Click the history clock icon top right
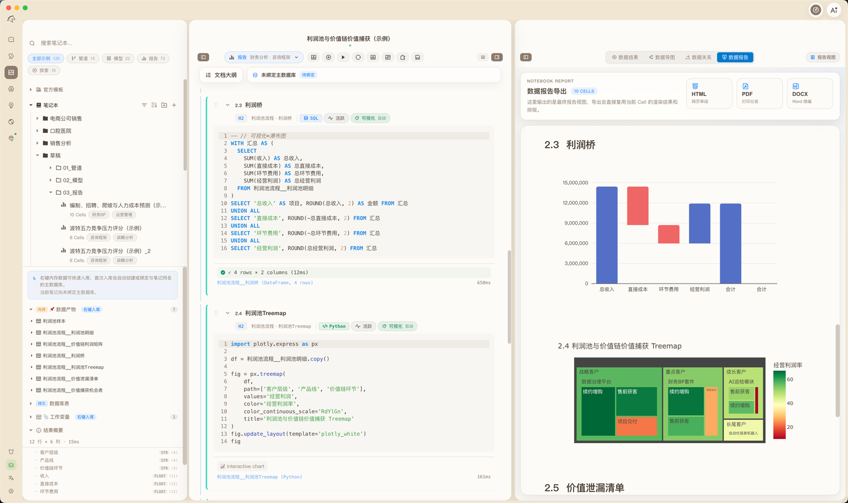 (x=816, y=10)
